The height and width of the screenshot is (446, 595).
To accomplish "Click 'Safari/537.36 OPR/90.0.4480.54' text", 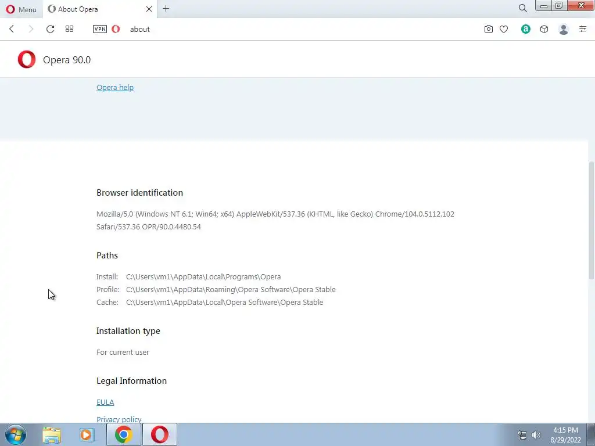I will click(149, 227).
